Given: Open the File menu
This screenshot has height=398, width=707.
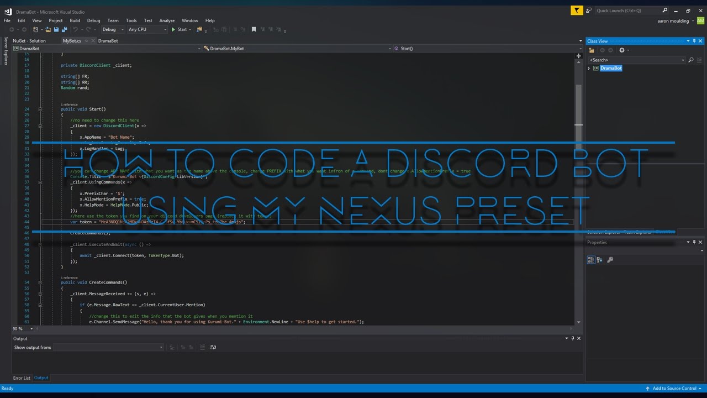Looking at the screenshot, I should click(x=7, y=20).
